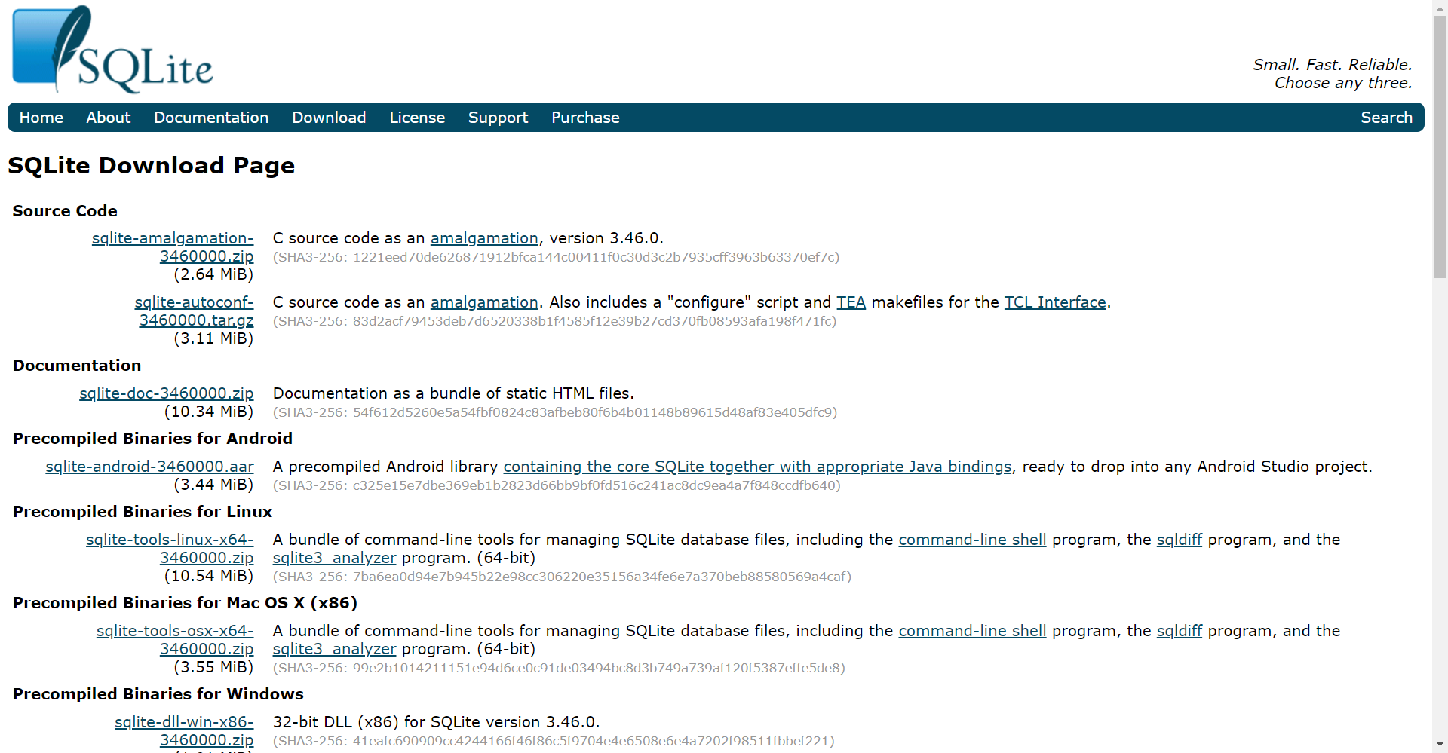Click the scrollbar up arrow
Screen dimensions: 1448x753
pos(1440,7)
